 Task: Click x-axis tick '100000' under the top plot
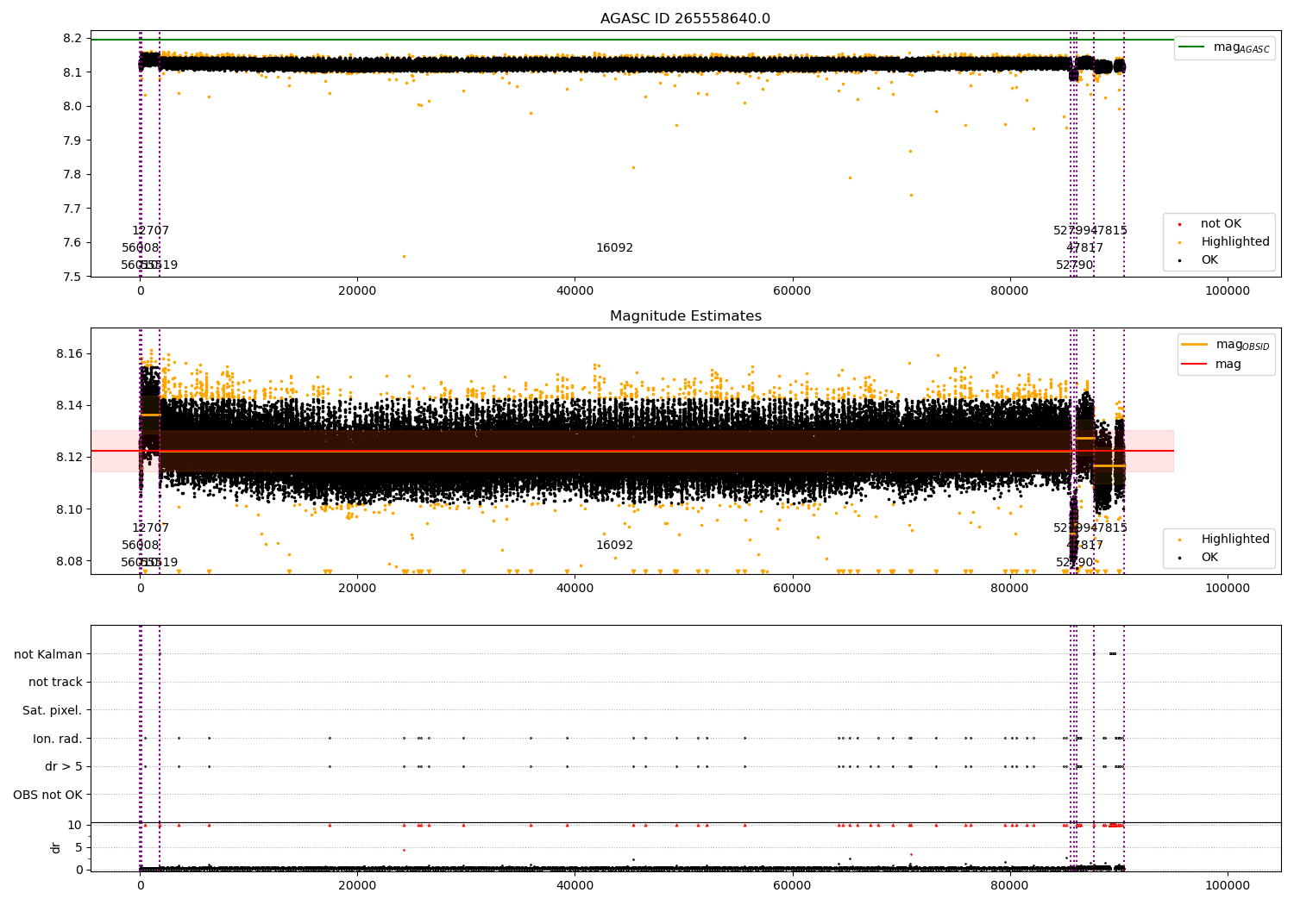(1227, 291)
